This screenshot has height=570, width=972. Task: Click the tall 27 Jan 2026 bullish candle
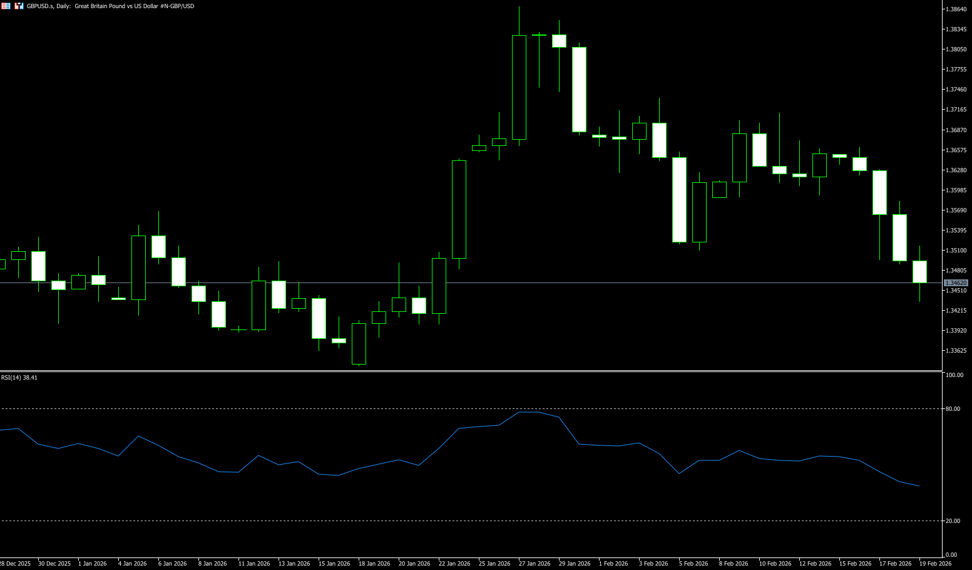(519, 88)
